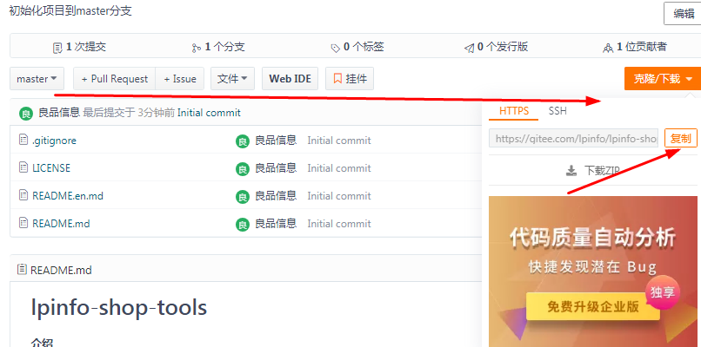Click 良品信息 avatar in latest commit row
701x347 pixels.
[x=26, y=114]
